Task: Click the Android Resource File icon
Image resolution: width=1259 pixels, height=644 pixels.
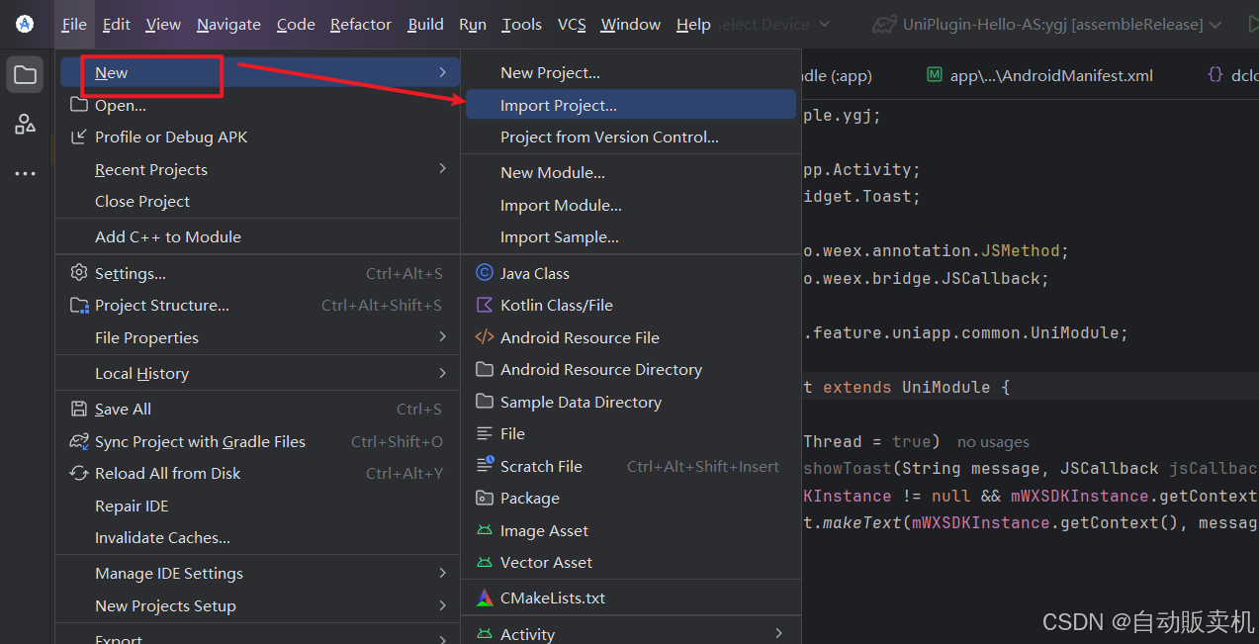Action: pyautogui.click(x=485, y=337)
